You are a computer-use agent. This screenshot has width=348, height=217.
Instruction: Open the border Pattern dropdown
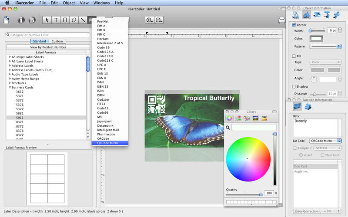(x=325, y=46)
